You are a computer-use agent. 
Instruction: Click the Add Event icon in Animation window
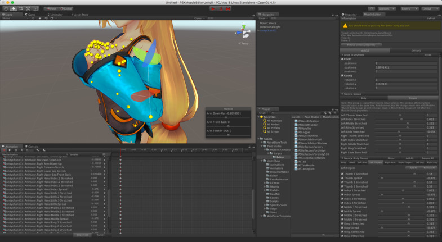point(44,150)
